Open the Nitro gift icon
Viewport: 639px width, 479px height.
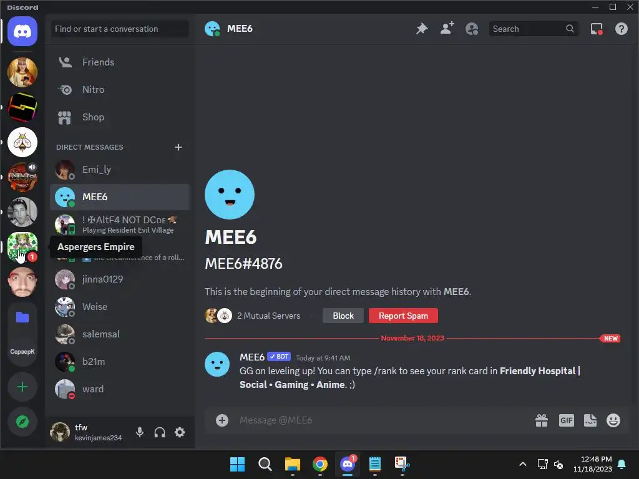pyautogui.click(x=542, y=420)
